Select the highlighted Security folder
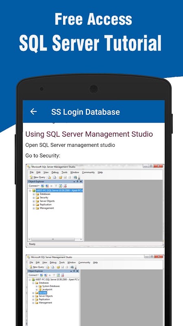 pos(43,293)
